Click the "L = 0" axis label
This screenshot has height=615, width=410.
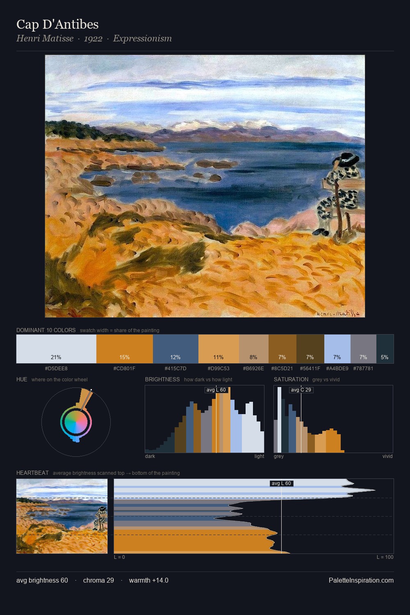[x=119, y=557]
